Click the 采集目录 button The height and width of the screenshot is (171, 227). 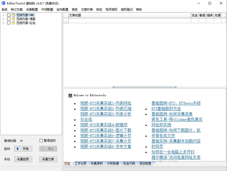click(x=23, y=159)
